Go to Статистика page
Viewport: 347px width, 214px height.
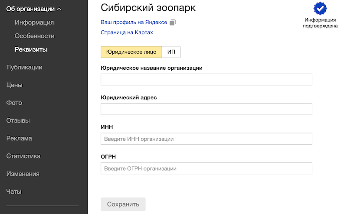coord(23,156)
